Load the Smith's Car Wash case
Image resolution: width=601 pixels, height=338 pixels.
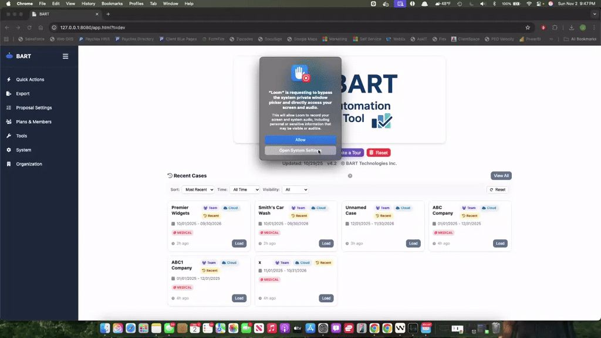(x=326, y=244)
